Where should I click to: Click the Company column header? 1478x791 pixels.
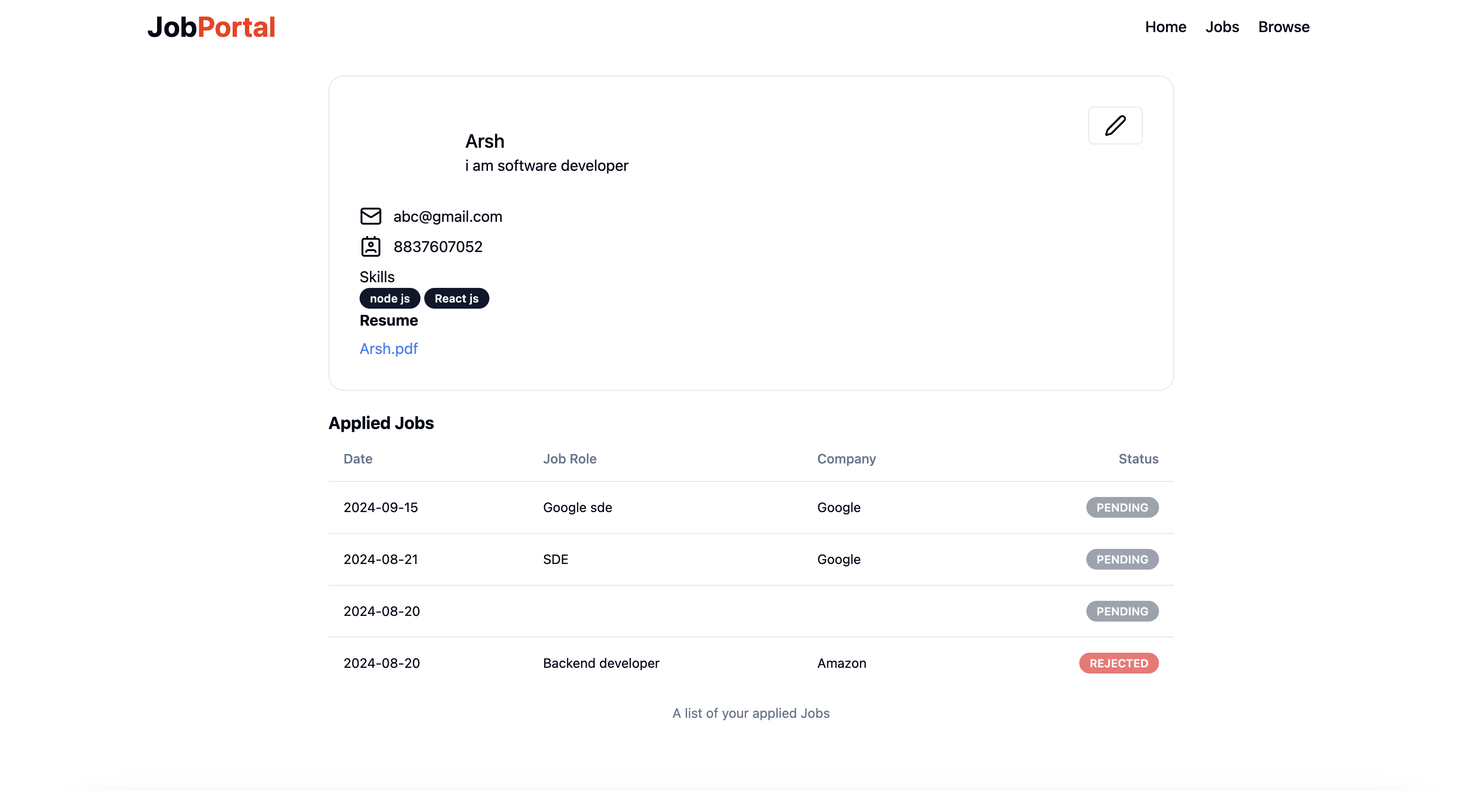[x=846, y=459]
